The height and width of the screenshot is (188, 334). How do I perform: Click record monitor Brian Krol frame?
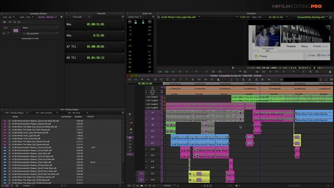pos(289,43)
